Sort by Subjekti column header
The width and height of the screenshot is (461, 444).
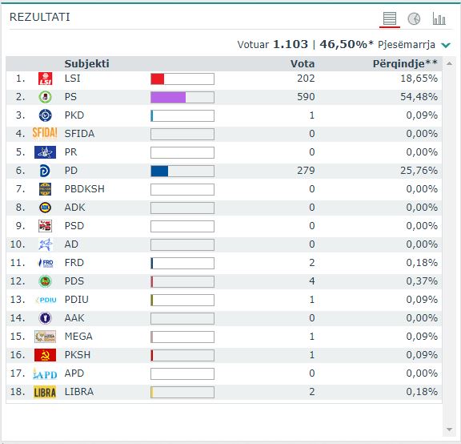(x=86, y=63)
